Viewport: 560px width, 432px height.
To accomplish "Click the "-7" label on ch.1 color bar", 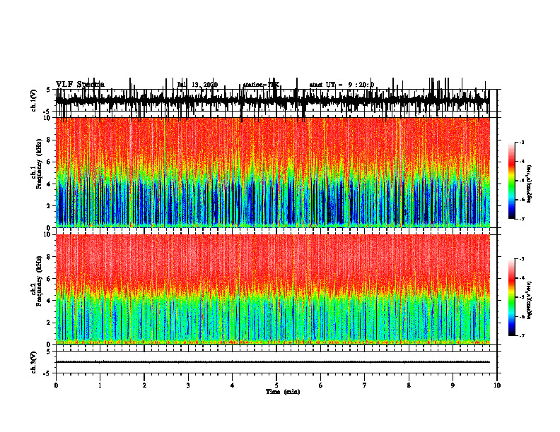I will (x=522, y=219).
